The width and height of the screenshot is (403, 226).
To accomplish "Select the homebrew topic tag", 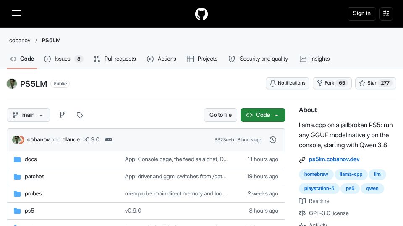I will coord(316,174).
